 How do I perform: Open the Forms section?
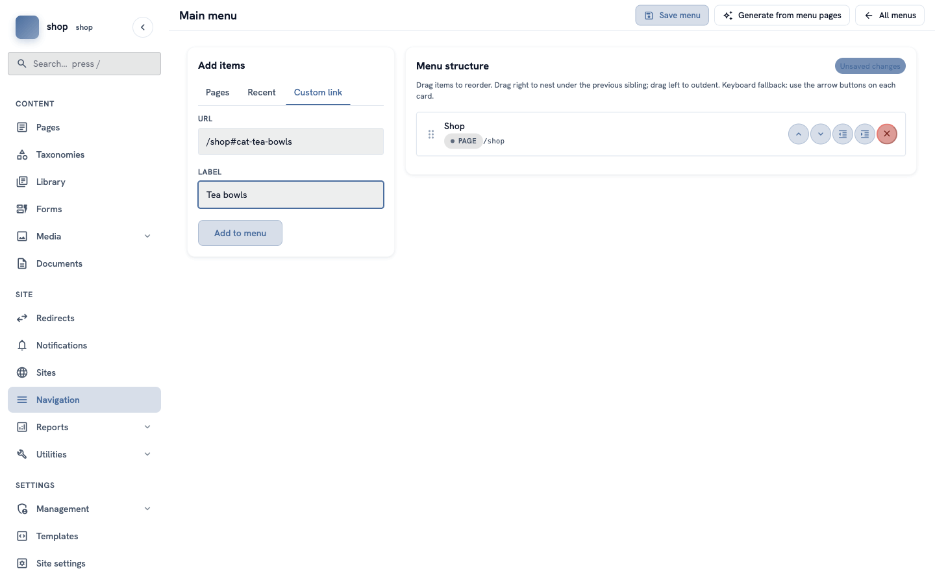84,209
